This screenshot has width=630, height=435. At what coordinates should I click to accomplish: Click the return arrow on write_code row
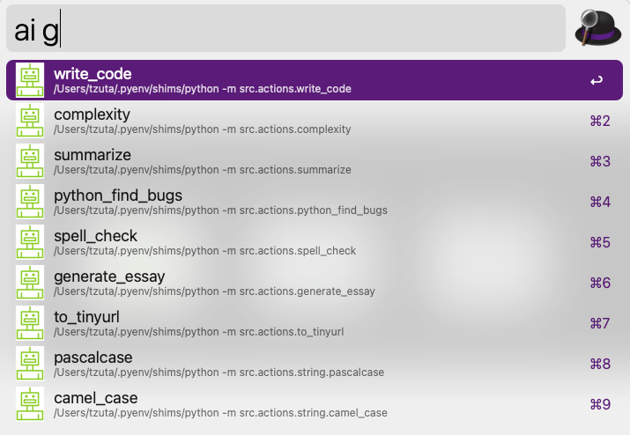pyautogui.click(x=597, y=81)
